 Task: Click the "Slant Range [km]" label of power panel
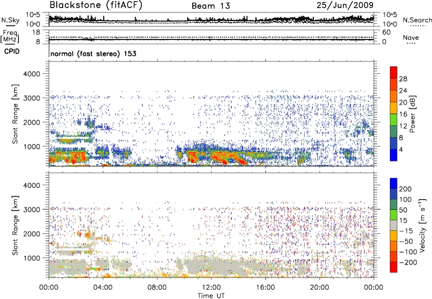click(x=15, y=114)
